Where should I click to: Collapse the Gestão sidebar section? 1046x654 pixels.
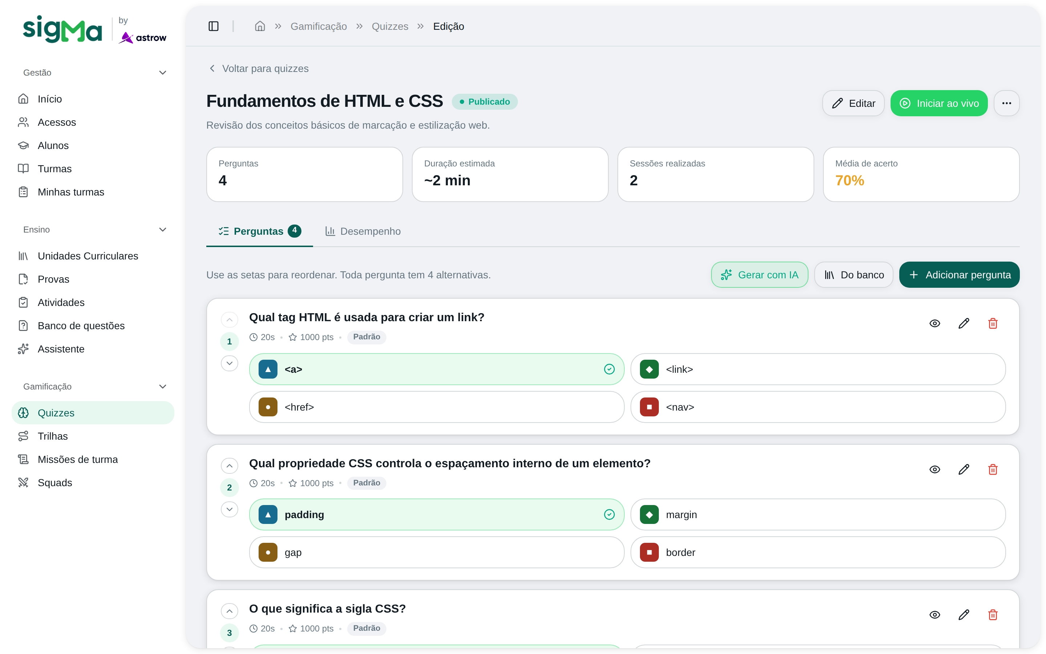point(162,73)
